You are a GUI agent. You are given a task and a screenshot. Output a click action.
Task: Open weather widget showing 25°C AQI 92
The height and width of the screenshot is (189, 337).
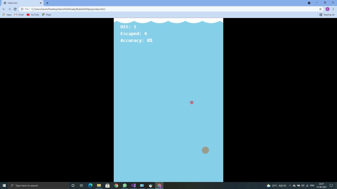coord(276,186)
